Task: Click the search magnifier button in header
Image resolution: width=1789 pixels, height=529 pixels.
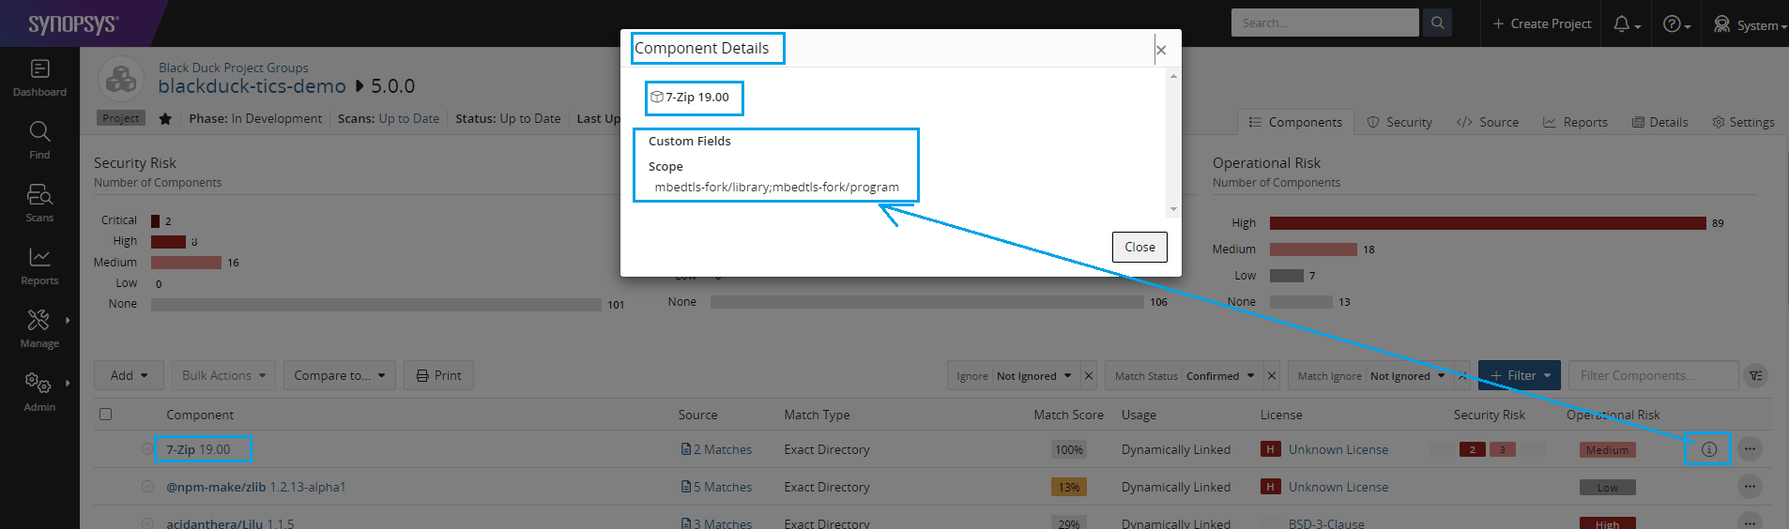Action: pos(1437,23)
